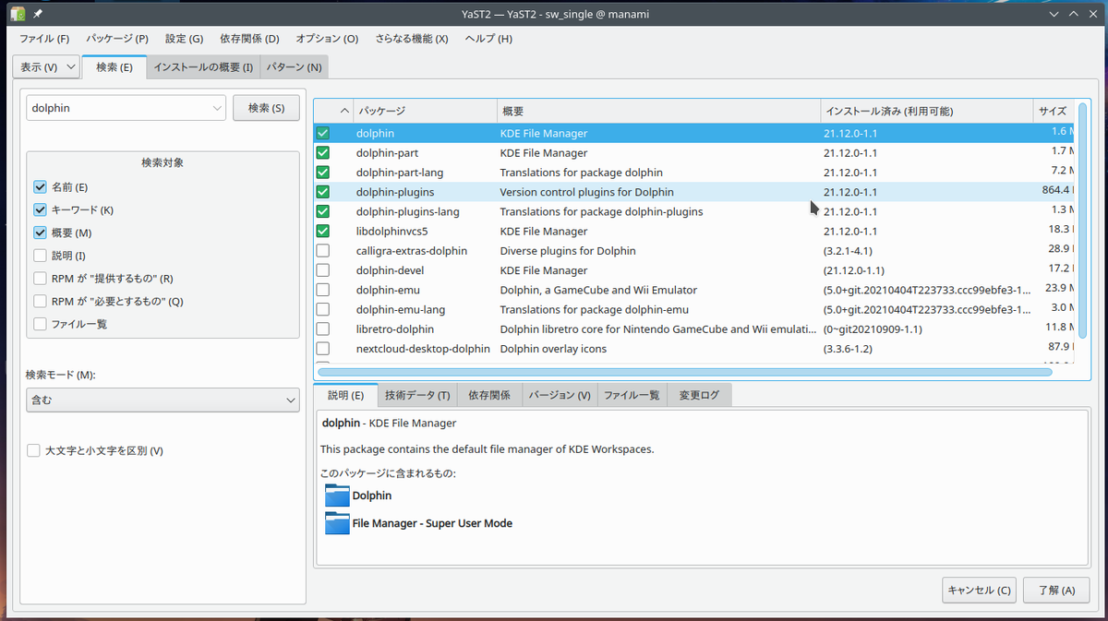Click version (3.3.6-1.2) cell

pos(848,349)
